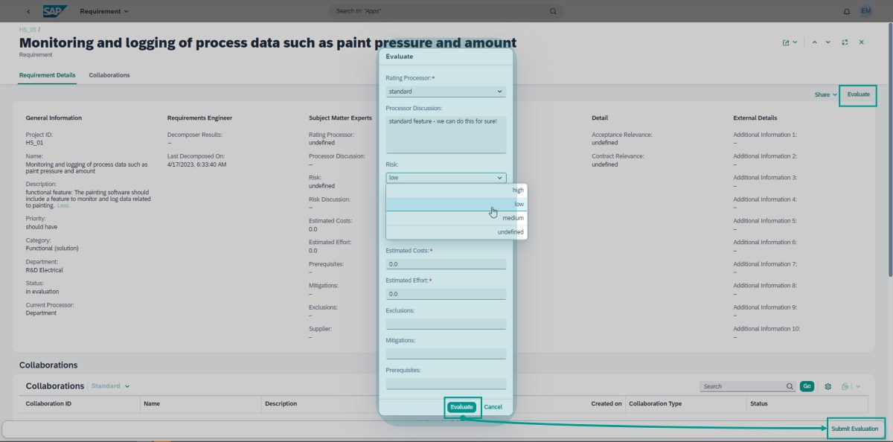The width and height of the screenshot is (893, 442).
Task: Exit full screen mode icon
Action: [x=845, y=42]
